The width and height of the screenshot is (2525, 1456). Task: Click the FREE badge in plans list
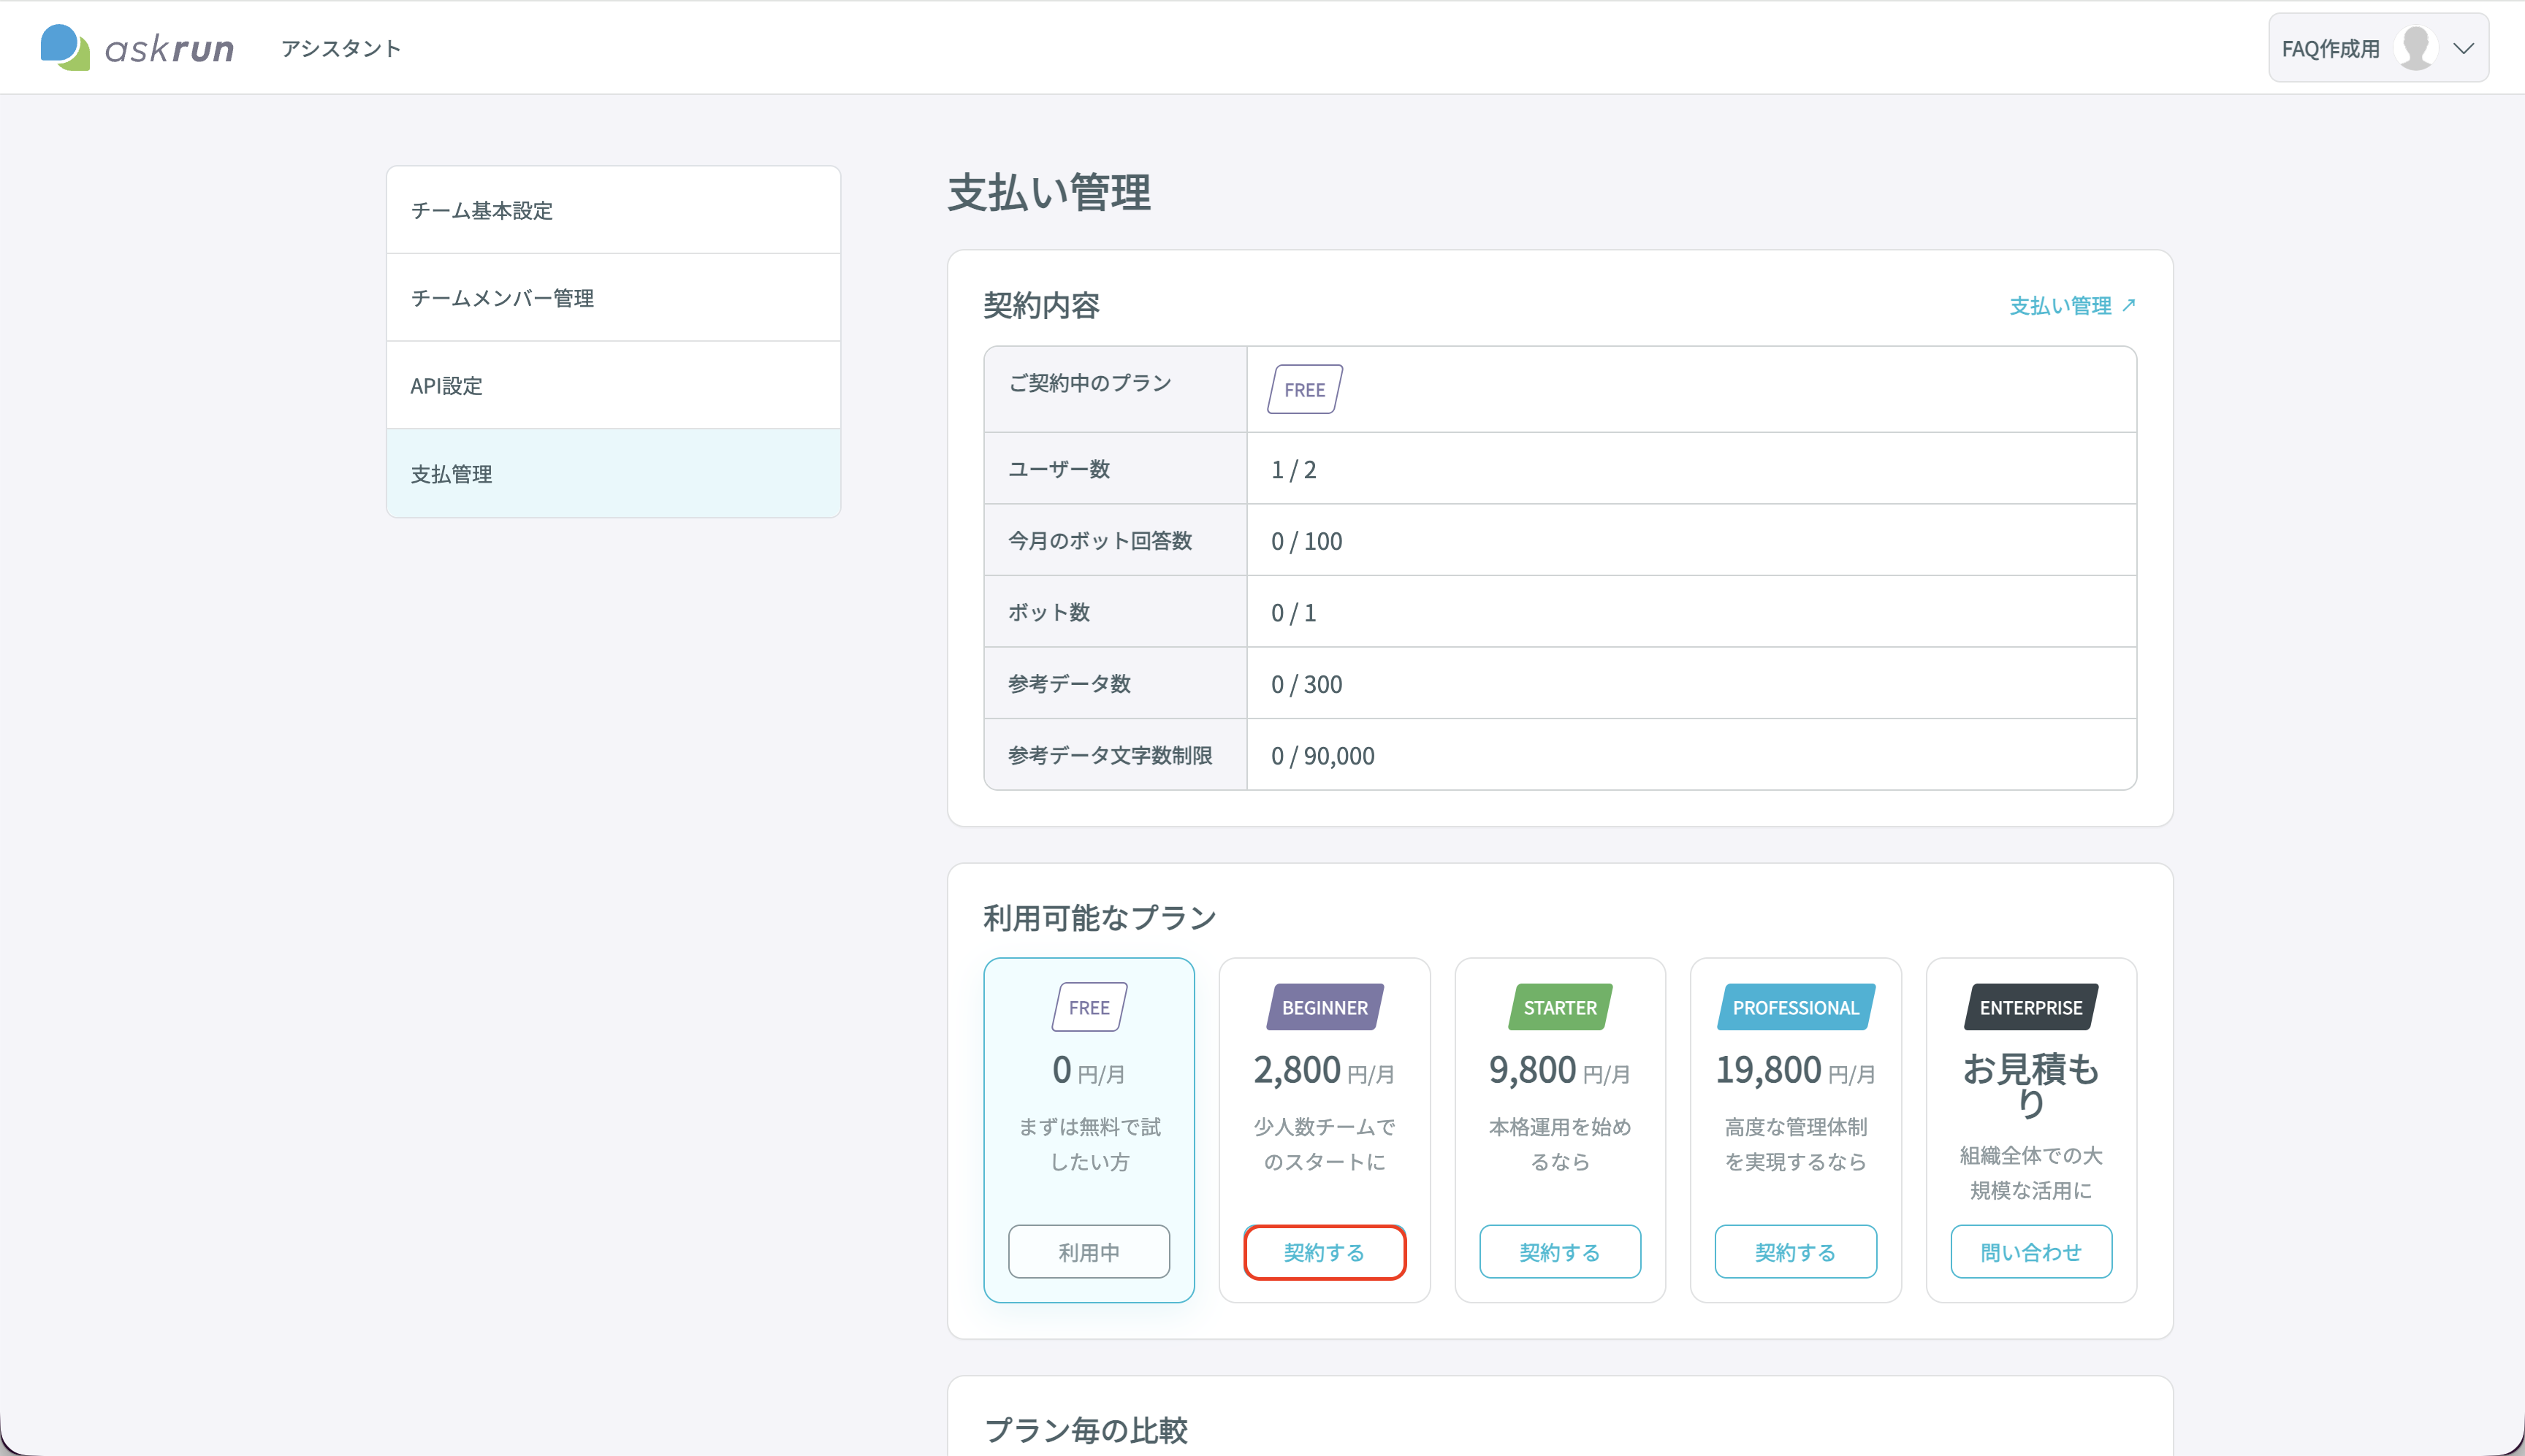[x=1089, y=1007]
